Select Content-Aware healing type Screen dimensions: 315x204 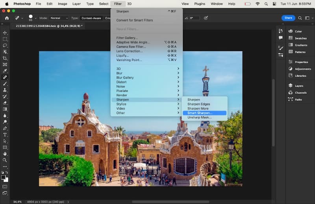[x=91, y=18]
